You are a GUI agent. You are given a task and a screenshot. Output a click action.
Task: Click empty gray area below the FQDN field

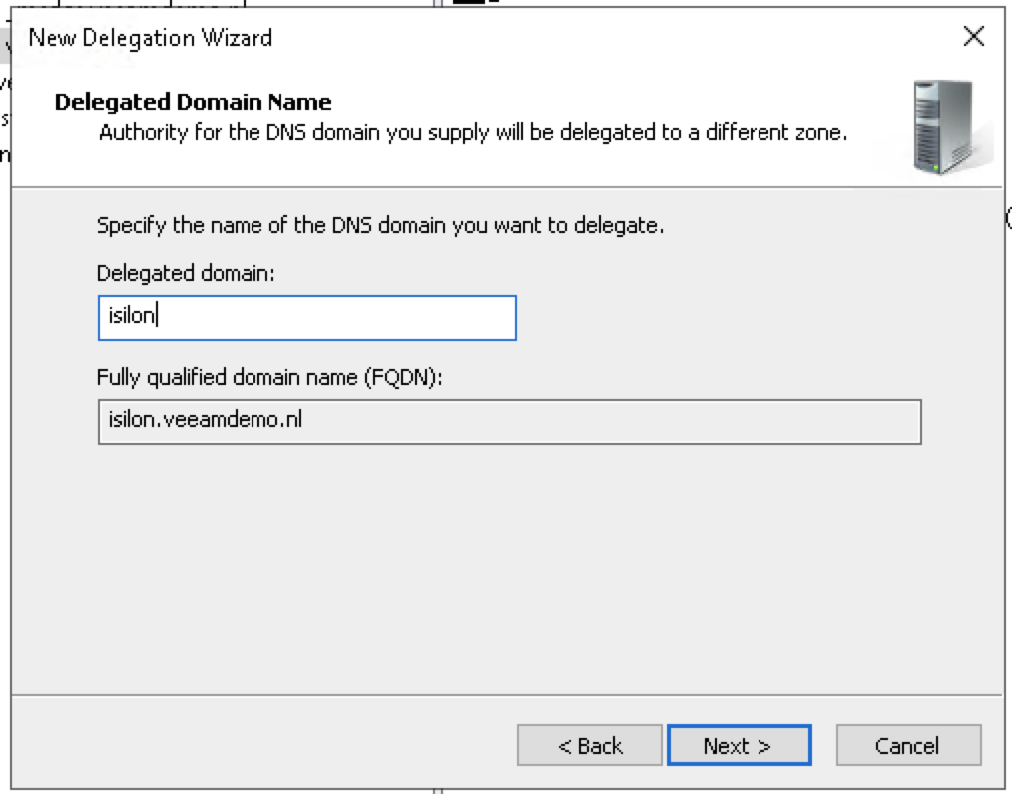(499, 569)
